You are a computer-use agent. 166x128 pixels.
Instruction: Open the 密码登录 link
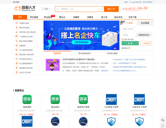pyautogui.click(x=125, y=48)
